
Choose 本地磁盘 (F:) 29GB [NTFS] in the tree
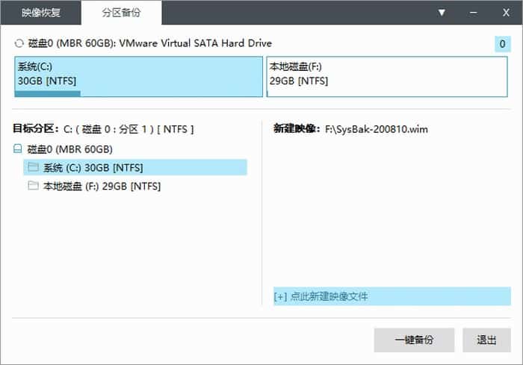[x=102, y=186]
